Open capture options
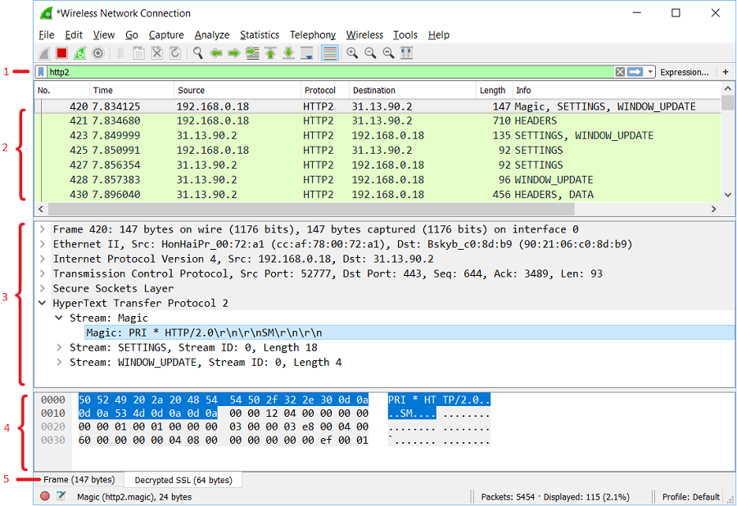Image resolution: width=737 pixels, height=506 pixels. coord(97,52)
